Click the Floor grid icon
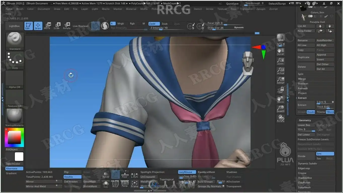 tap(125, 175)
